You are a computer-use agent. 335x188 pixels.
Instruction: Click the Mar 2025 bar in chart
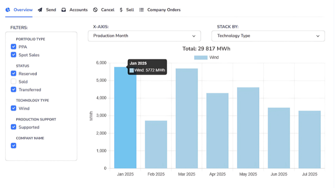click(187, 118)
